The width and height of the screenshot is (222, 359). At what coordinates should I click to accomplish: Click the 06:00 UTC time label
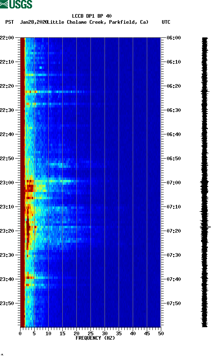pos(174,38)
